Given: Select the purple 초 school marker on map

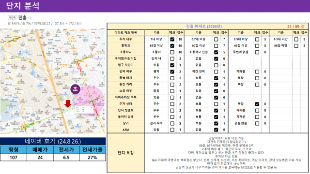Looking at the screenshot, I should [76, 89].
